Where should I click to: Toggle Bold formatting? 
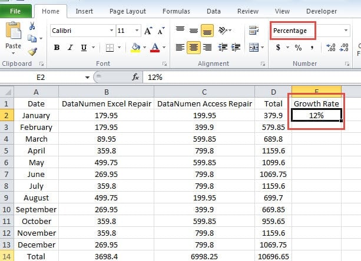[57, 48]
